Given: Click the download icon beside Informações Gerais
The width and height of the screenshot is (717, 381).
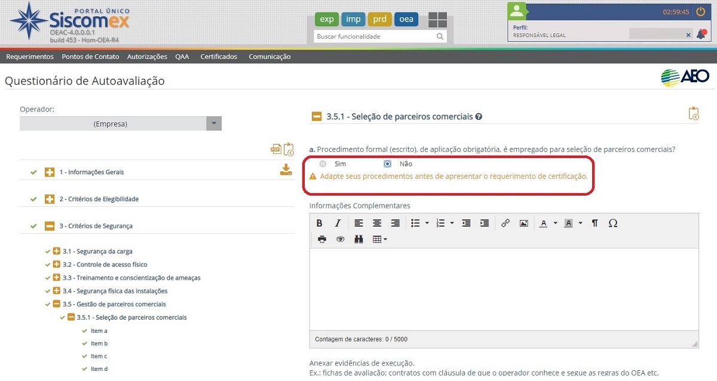Looking at the screenshot, I should (x=286, y=171).
